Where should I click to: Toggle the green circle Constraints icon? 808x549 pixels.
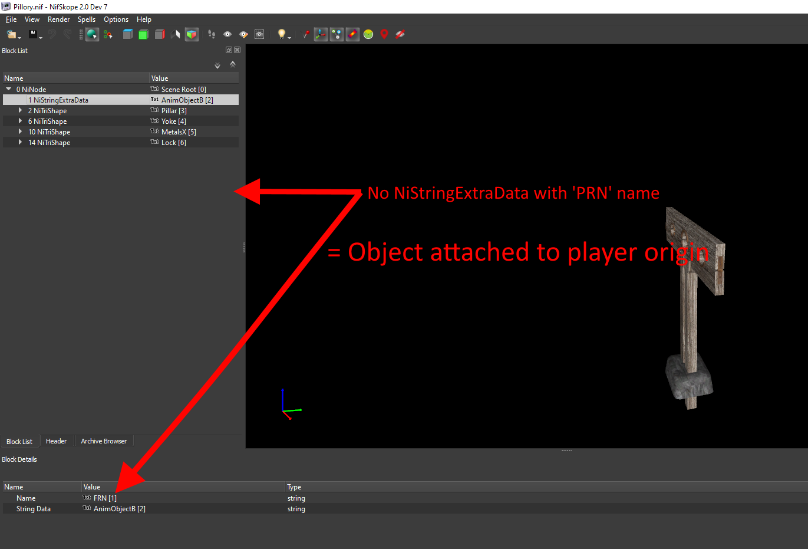click(368, 34)
